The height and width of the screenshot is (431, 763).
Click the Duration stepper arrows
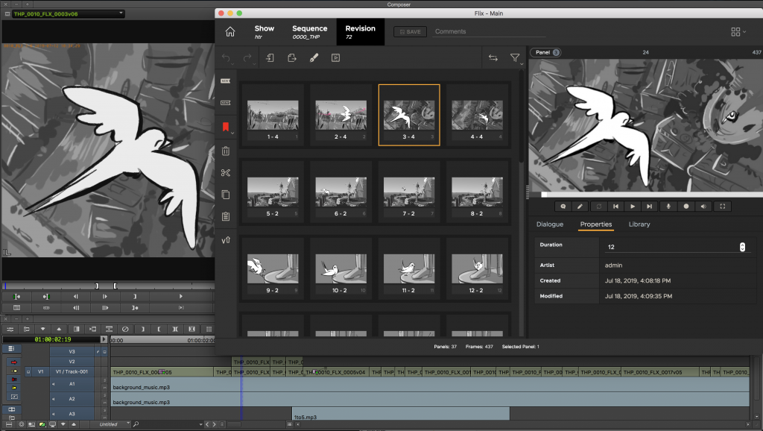coord(742,247)
